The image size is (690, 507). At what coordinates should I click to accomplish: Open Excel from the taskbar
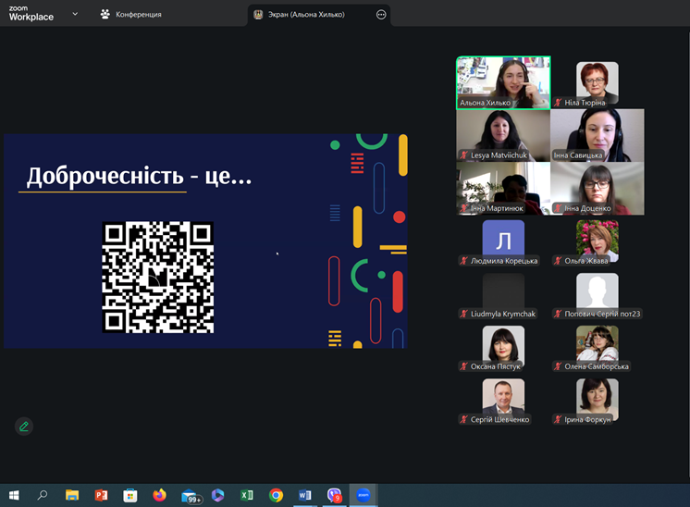(x=247, y=495)
